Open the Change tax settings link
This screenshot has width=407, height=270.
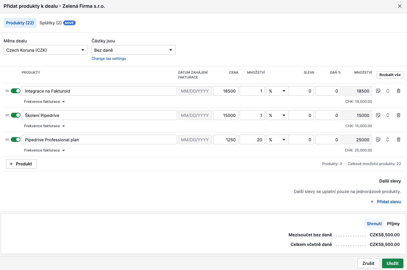click(109, 59)
